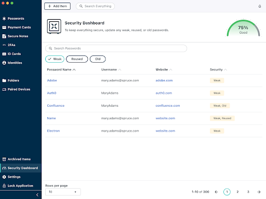Viewport: 266px width, 199px height.
Task: Go to next page arrow
Action: pos(259,192)
